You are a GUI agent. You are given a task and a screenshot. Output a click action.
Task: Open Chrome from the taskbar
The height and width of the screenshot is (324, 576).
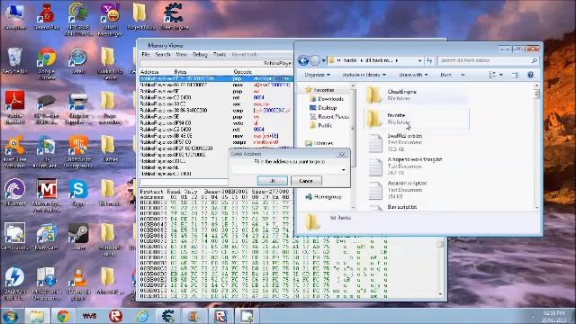(63, 316)
